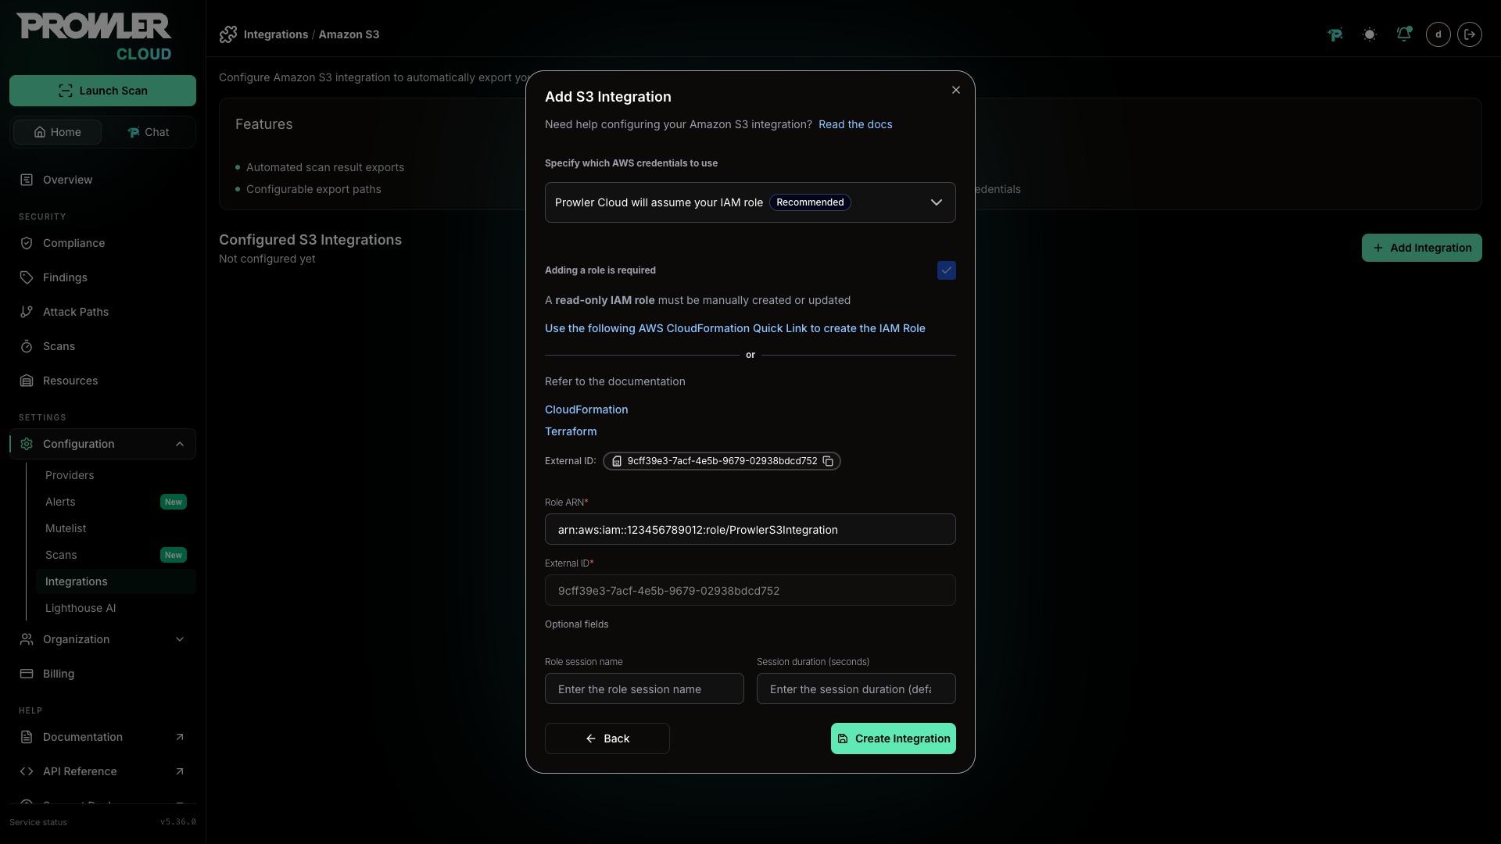
Task: Collapse the Configuration menu chevron
Action: tap(180, 444)
